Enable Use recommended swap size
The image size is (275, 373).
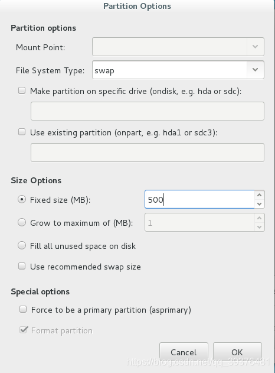[x=22, y=266]
